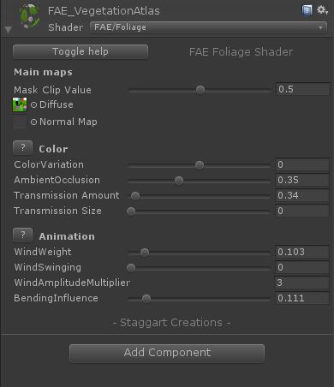
Task: Collapse the material foldout triangle
Action: (9, 29)
